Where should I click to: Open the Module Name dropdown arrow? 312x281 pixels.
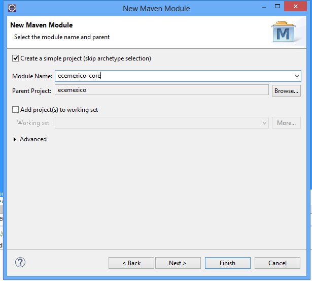tap(297, 76)
